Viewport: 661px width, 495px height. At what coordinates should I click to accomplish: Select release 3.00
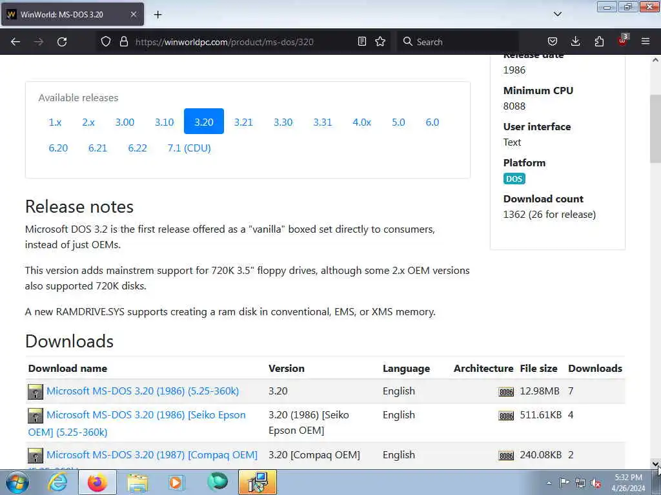(x=125, y=122)
